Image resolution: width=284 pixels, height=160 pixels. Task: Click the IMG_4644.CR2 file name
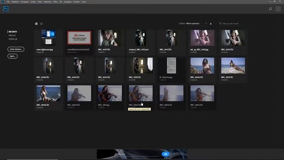pos(43,105)
